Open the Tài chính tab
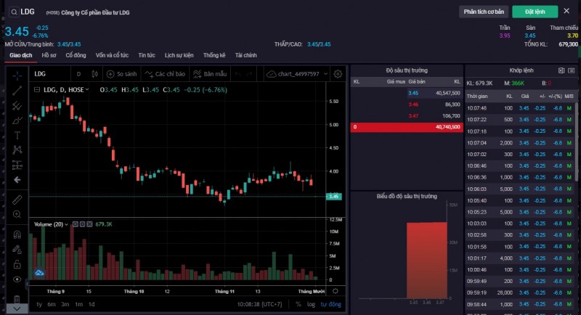This screenshot has width=581, height=315. [x=245, y=55]
